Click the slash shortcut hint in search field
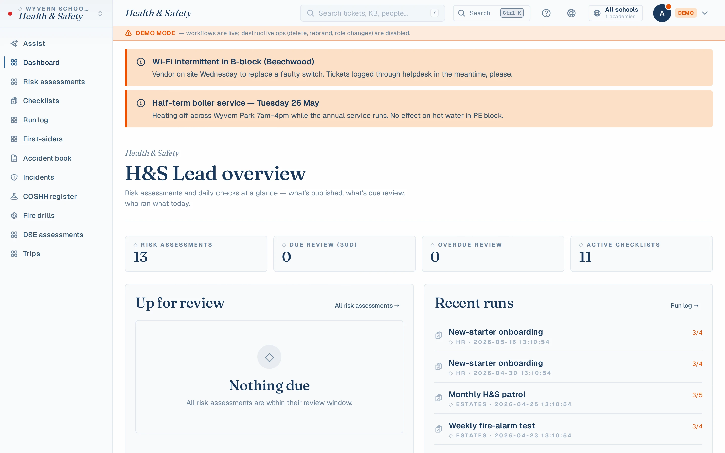725x453 pixels. [x=434, y=13]
